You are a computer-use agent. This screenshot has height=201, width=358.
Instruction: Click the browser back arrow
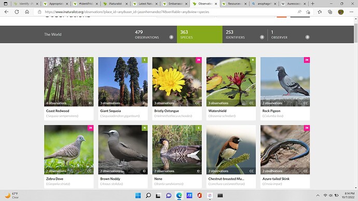click(x=6, y=12)
